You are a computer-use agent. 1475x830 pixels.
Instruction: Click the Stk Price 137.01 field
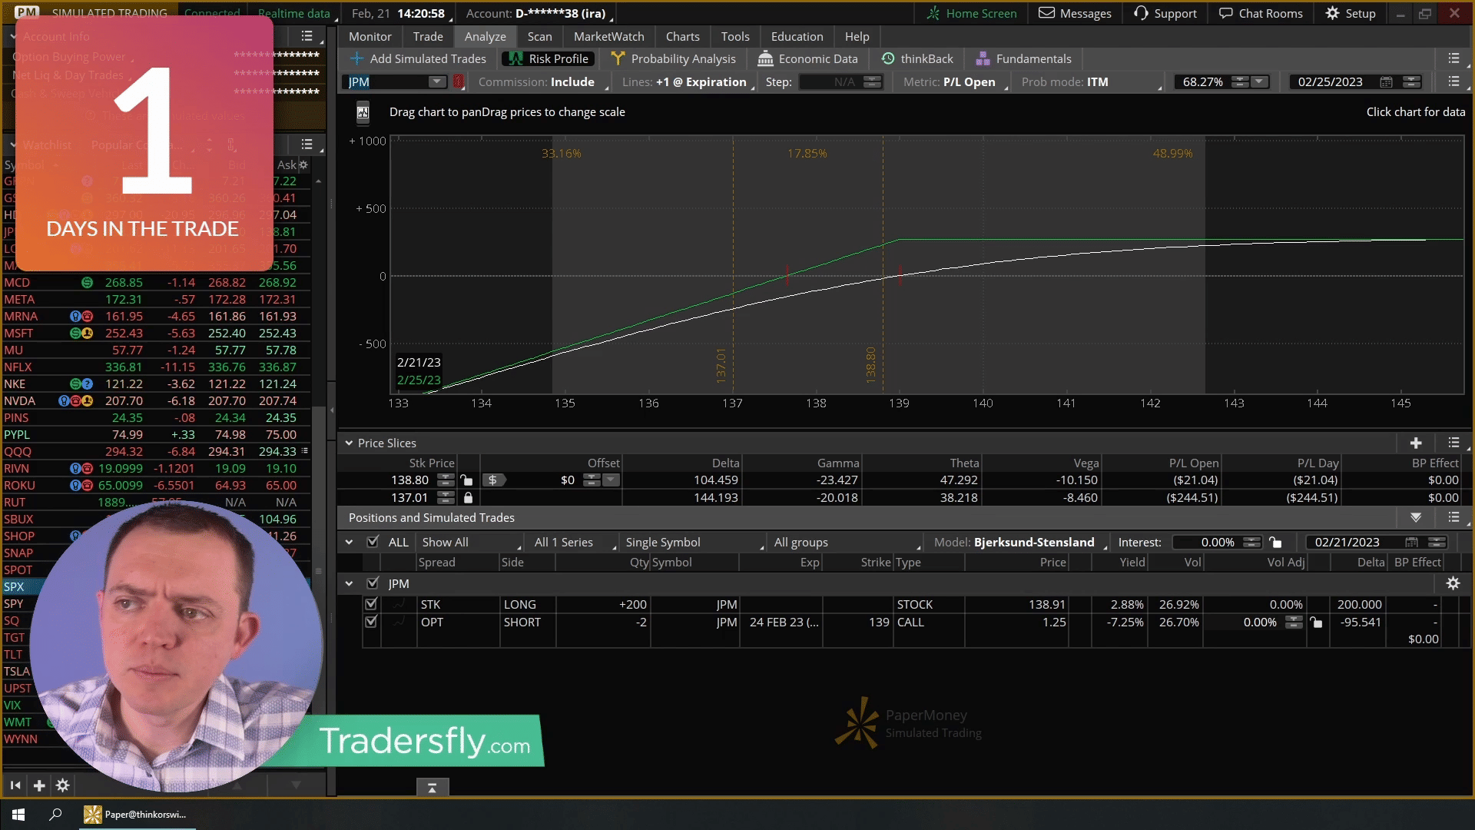click(409, 497)
